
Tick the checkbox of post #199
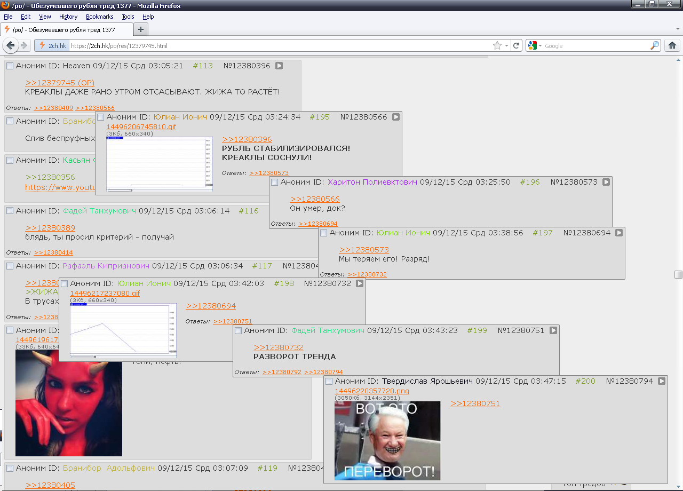pyautogui.click(x=238, y=330)
